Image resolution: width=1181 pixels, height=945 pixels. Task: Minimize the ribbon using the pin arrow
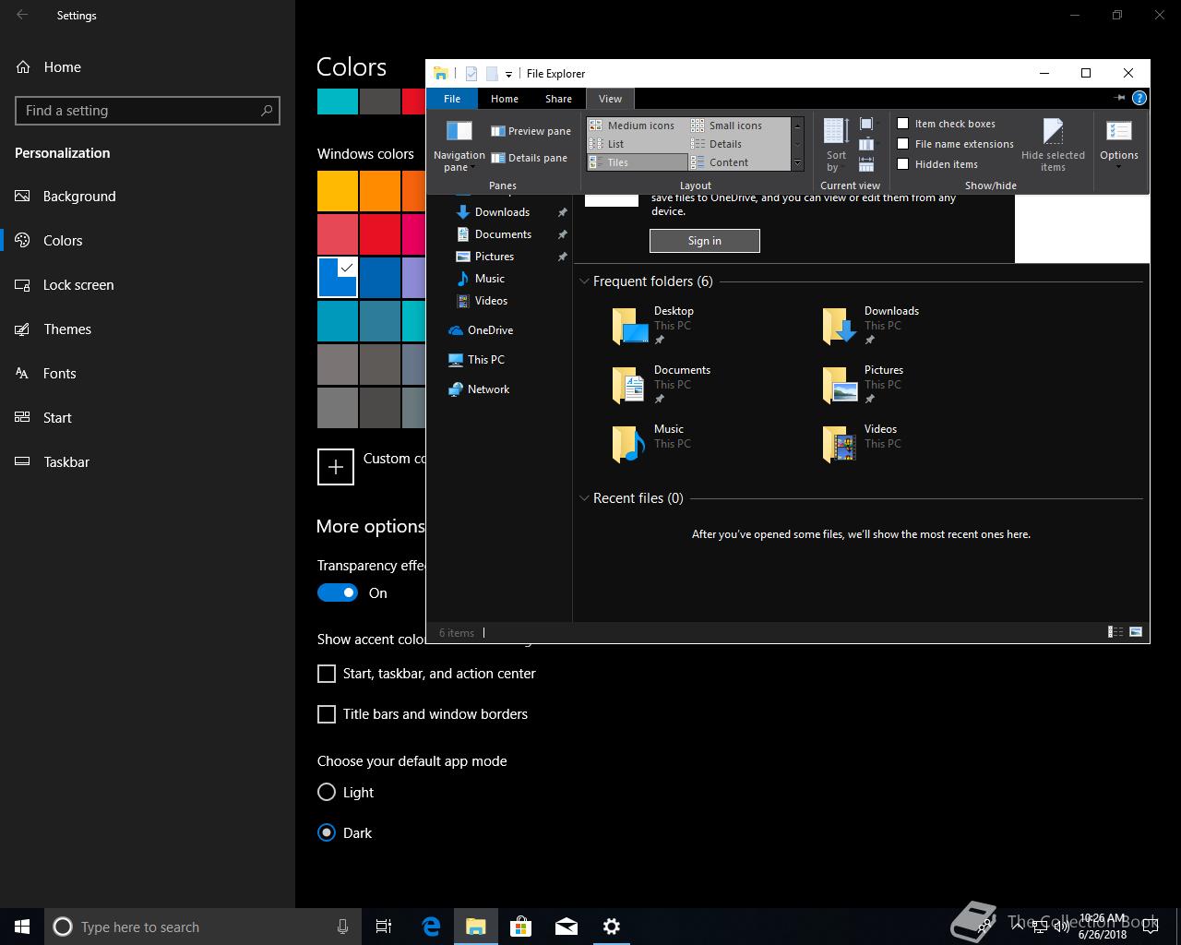[1120, 98]
